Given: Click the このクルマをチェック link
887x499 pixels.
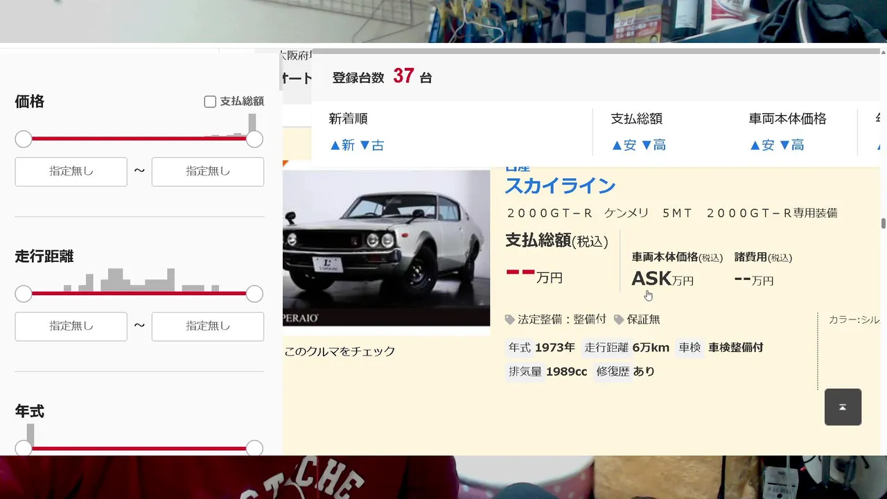Looking at the screenshot, I should click(x=340, y=351).
